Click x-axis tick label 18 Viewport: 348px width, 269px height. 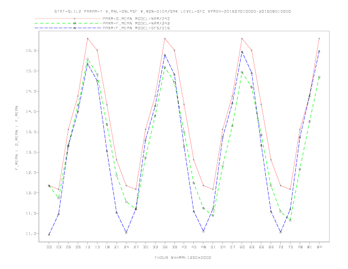107,247
